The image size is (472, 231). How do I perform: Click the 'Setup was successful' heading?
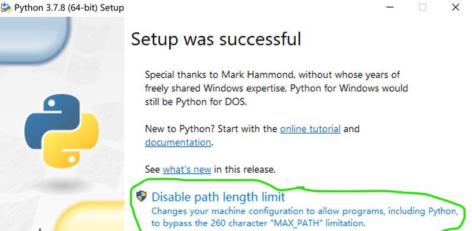click(216, 39)
